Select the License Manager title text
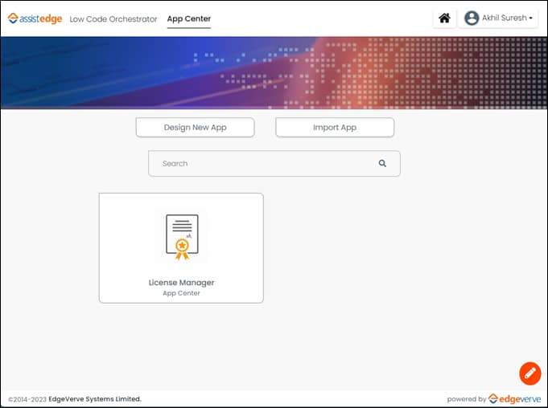 [x=181, y=283]
